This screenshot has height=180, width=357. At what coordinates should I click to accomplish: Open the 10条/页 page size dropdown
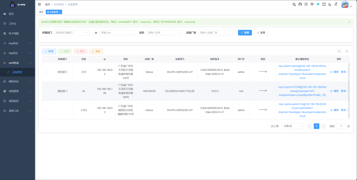point(292,126)
